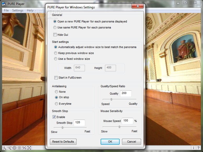Click the Quality value field
The width and height of the screenshot is (203, 152).
[x=126, y=93]
